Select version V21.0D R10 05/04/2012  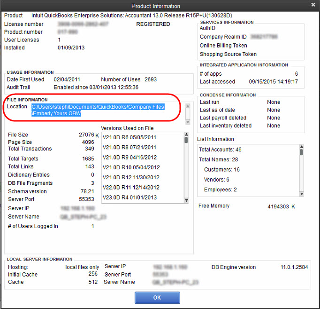pyautogui.click(x=131, y=167)
